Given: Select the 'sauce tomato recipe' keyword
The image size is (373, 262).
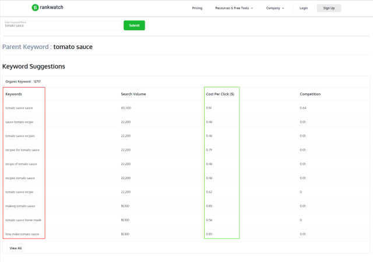Looking at the screenshot, I should [x=19, y=122].
